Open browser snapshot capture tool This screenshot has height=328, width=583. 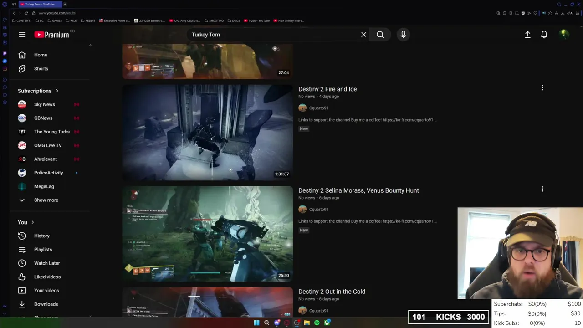(517, 13)
